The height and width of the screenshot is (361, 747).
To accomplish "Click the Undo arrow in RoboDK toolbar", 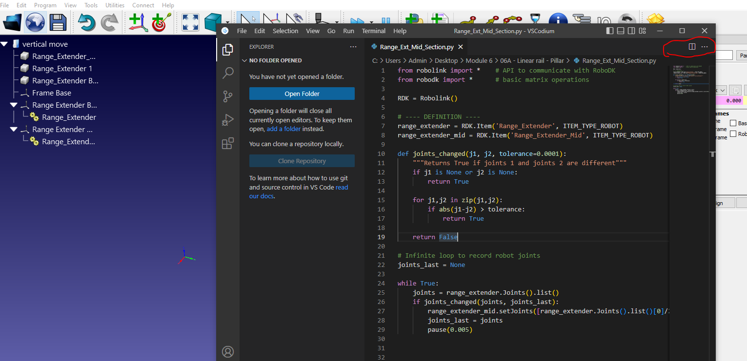I will coord(86,22).
